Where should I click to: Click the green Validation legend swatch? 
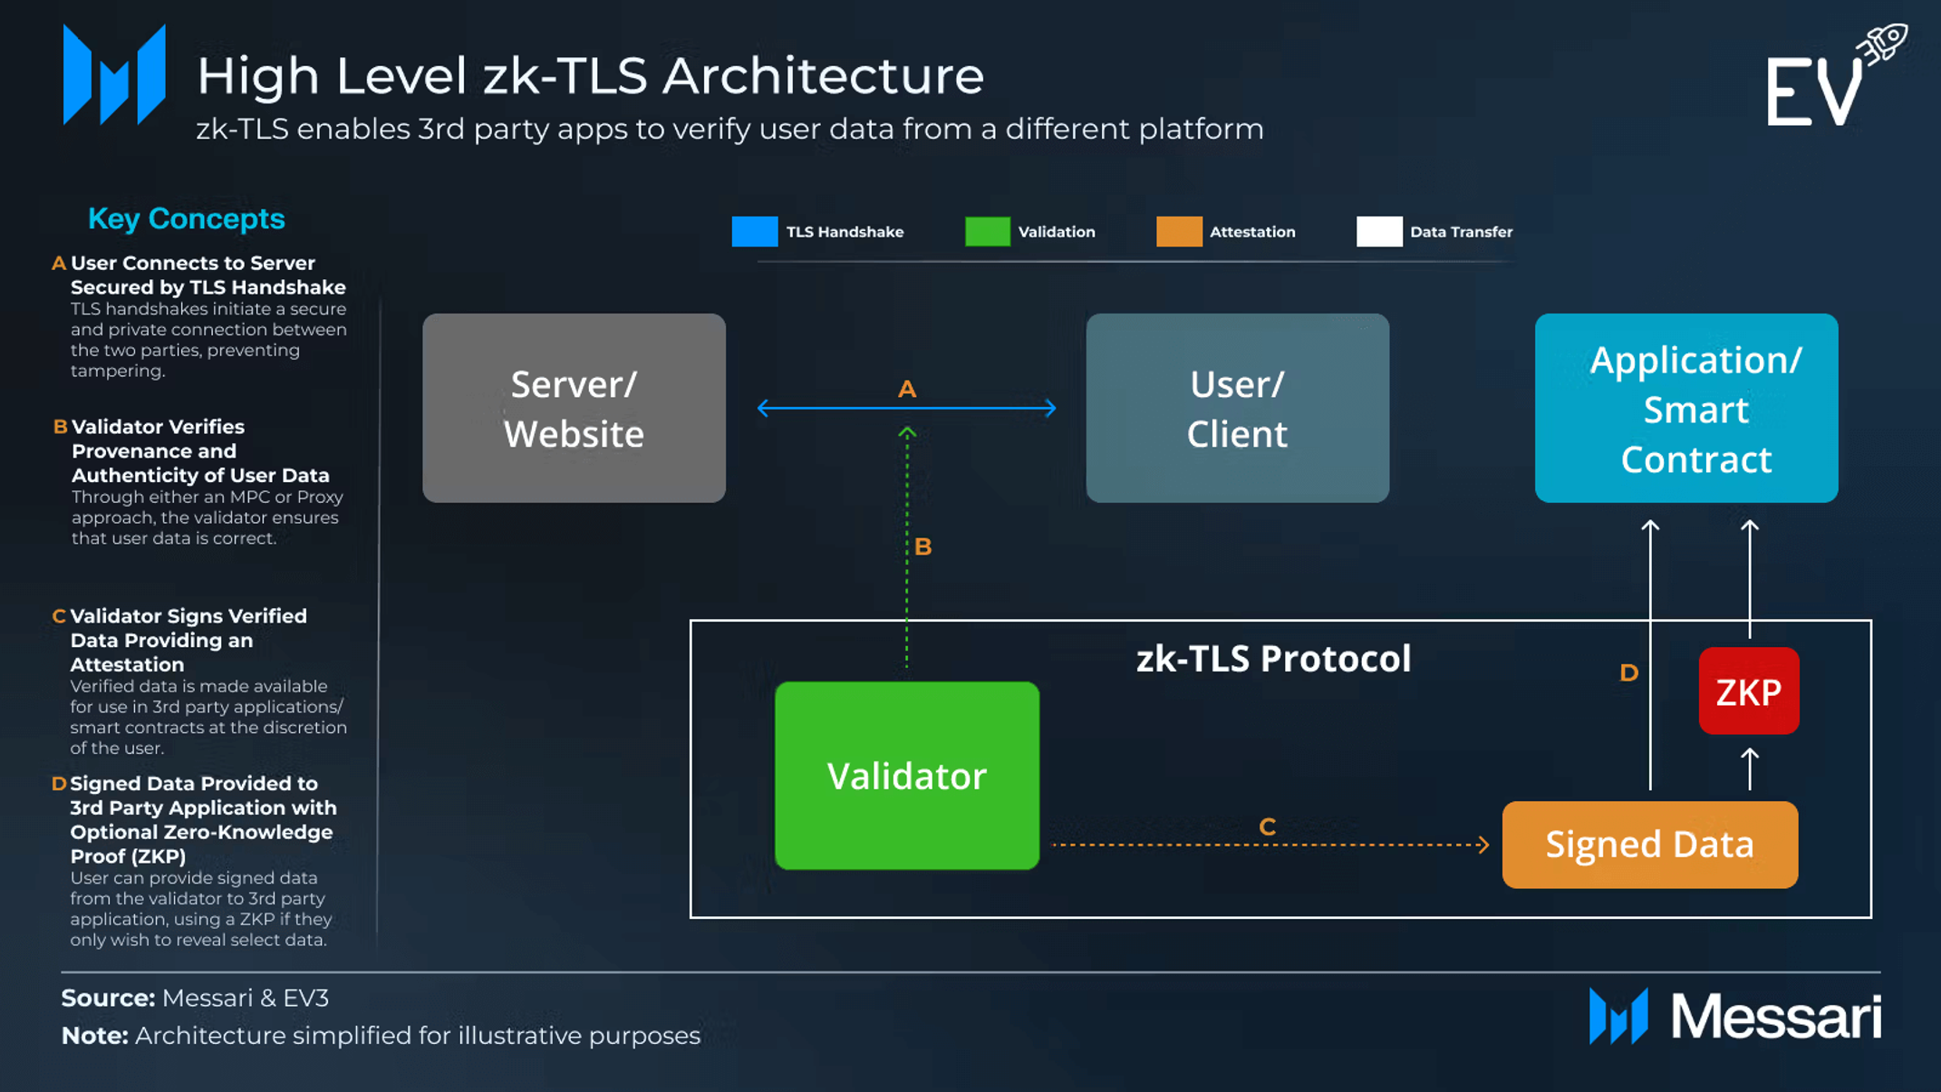(x=988, y=232)
